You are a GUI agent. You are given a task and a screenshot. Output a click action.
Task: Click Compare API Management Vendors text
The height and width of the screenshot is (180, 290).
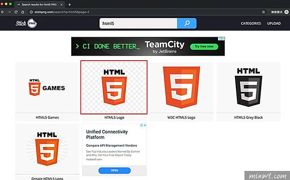(x=112, y=145)
